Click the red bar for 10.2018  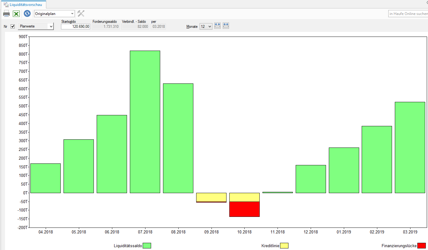(x=244, y=209)
